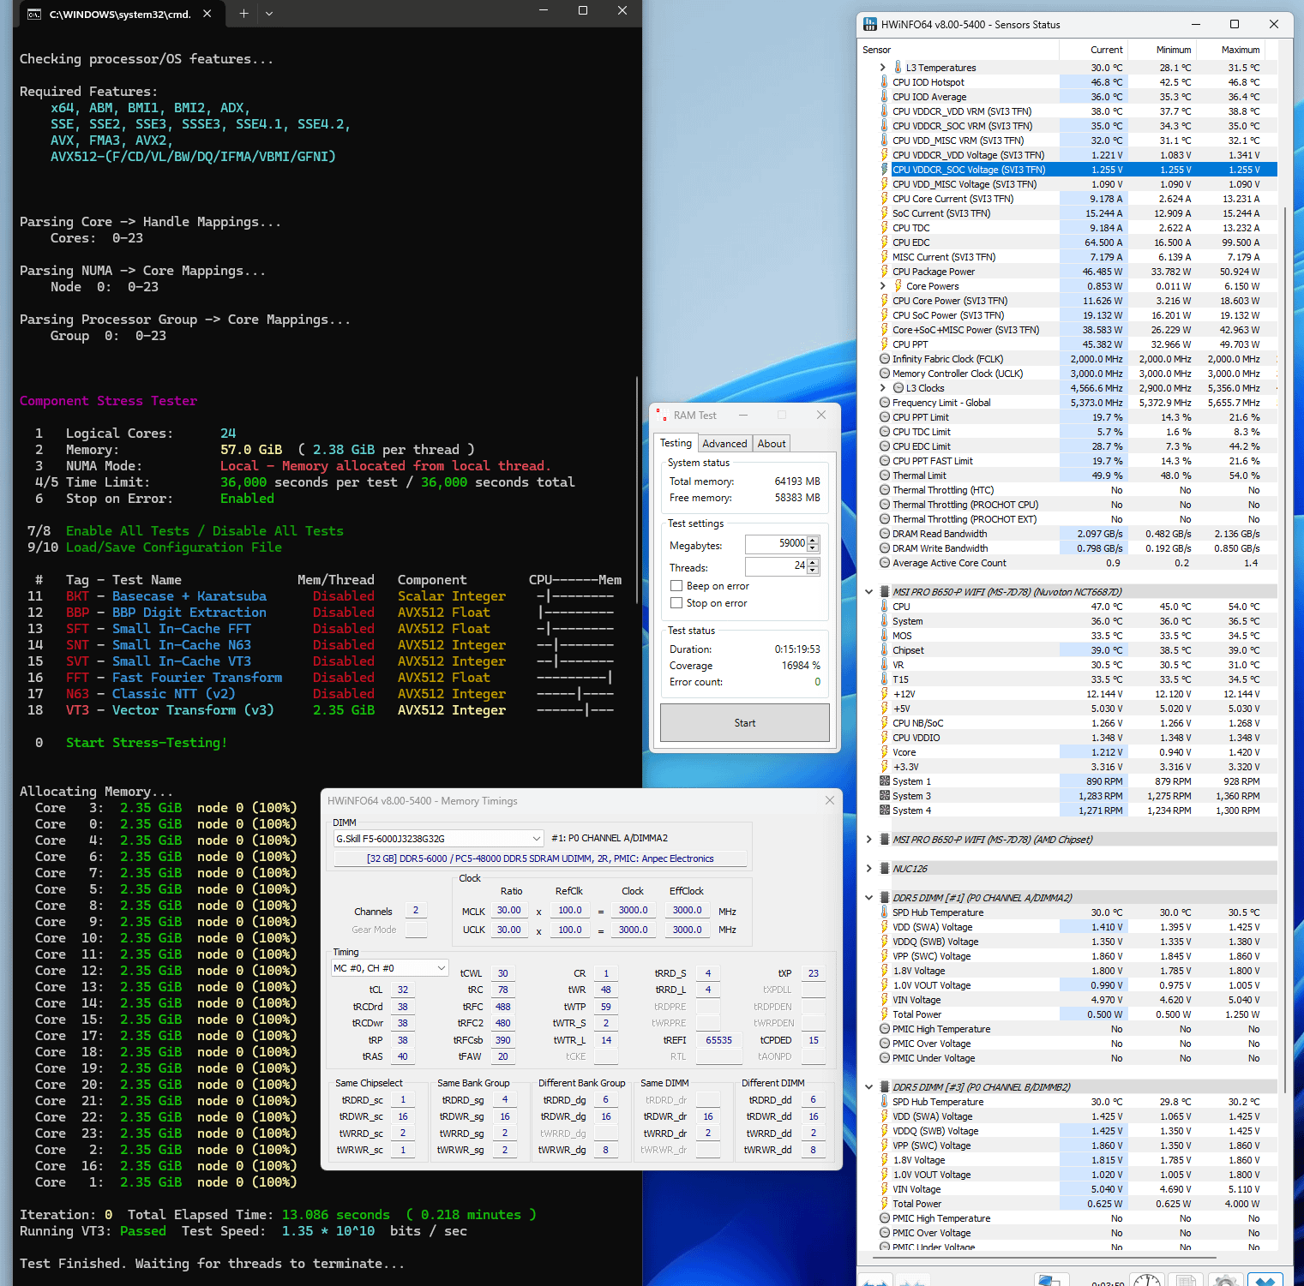
Task: Enable Beep on error checkbox
Action: [x=676, y=586]
